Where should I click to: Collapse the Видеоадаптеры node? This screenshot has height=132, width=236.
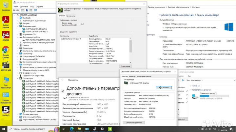(x=18, y=26)
